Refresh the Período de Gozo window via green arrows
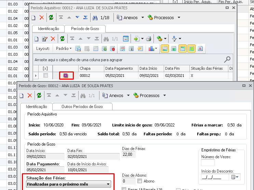This screenshot has height=190, width=254. tap(39, 95)
